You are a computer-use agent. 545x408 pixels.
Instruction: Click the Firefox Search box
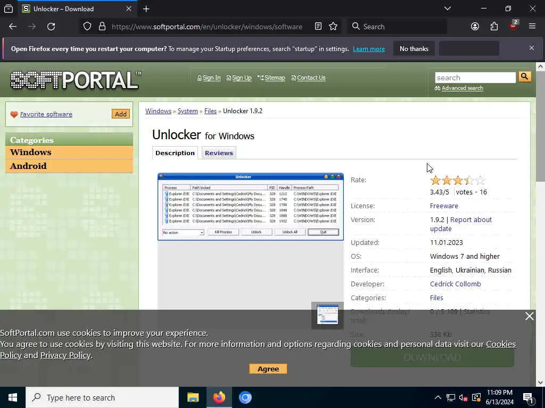(x=397, y=27)
